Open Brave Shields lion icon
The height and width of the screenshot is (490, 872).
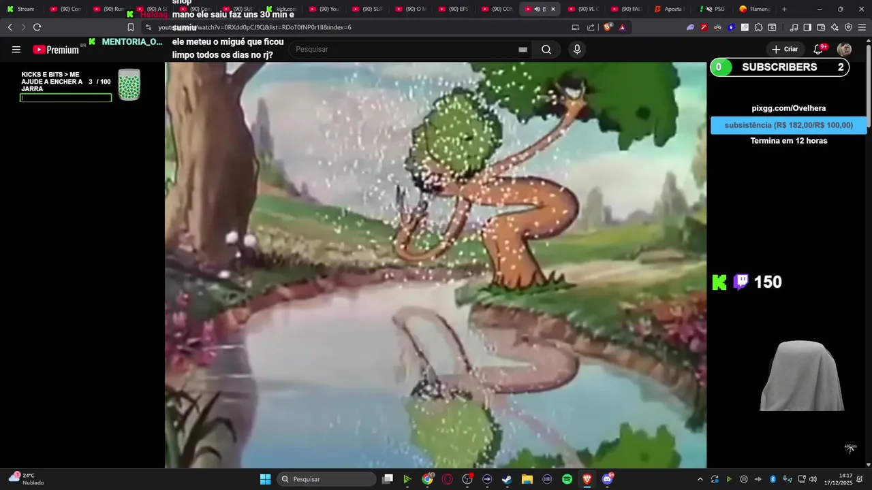click(608, 27)
